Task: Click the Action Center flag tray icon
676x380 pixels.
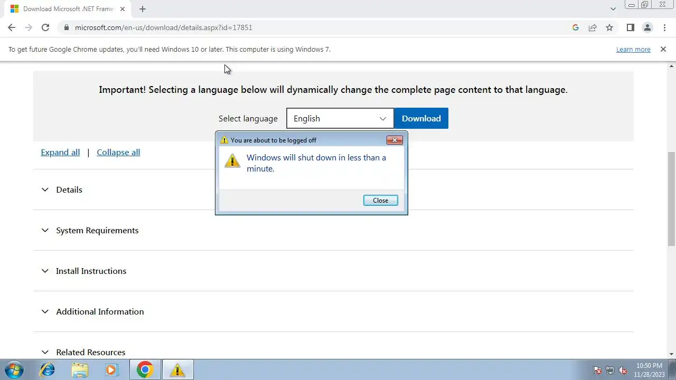Action: pyautogui.click(x=597, y=370)
